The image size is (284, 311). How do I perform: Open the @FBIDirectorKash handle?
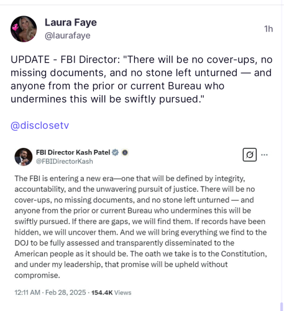pyautogui.click(x=65, y=161)
